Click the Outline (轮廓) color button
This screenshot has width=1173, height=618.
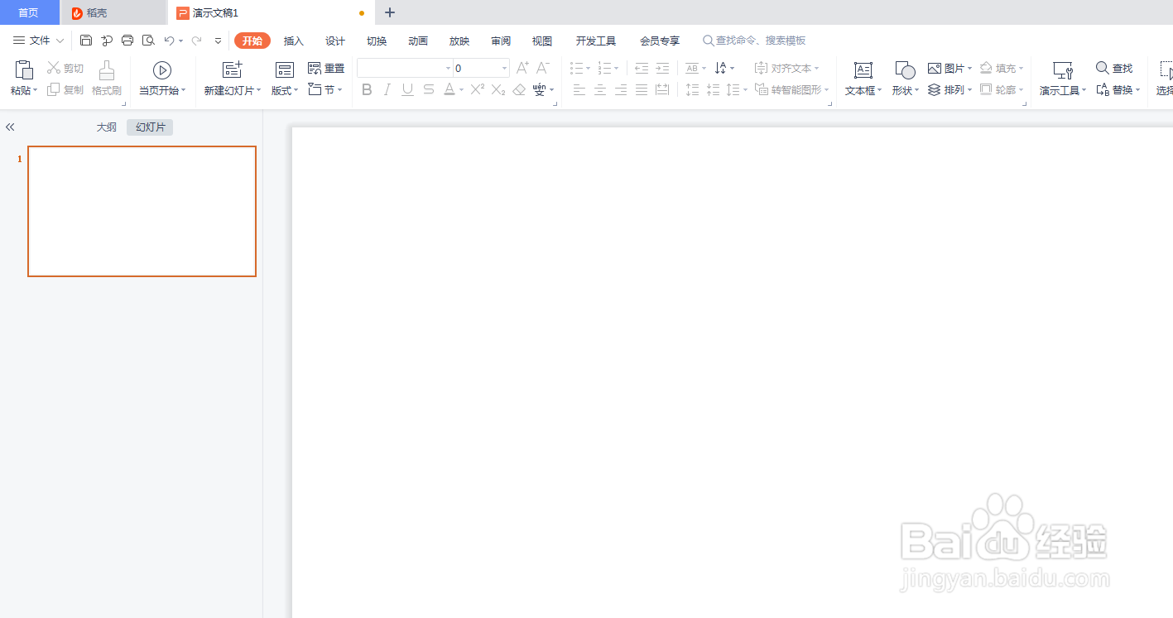pyautogui.click(x=1002, y=89)
